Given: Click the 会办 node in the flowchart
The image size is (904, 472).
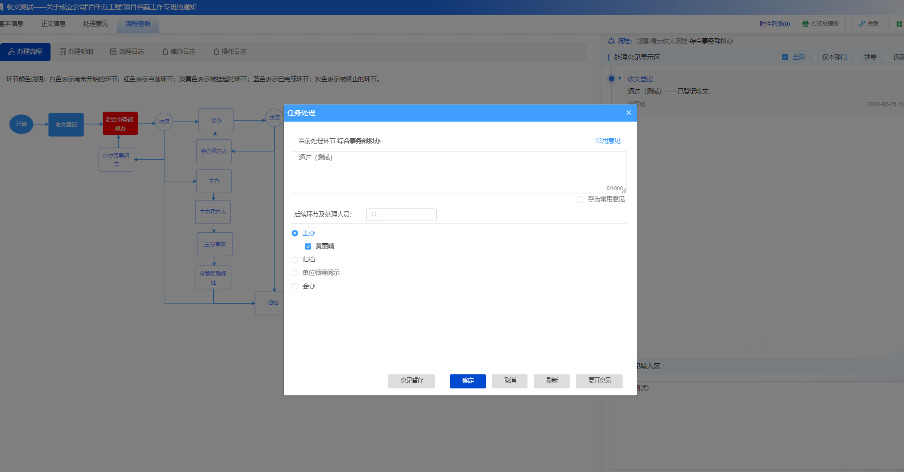Looking at the screenshot, I should [216, 120].
